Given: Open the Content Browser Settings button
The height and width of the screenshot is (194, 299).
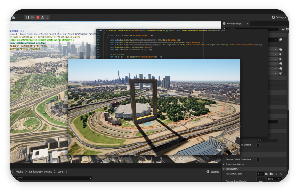Looking at the screenshot, I should (x=213, y=171).
